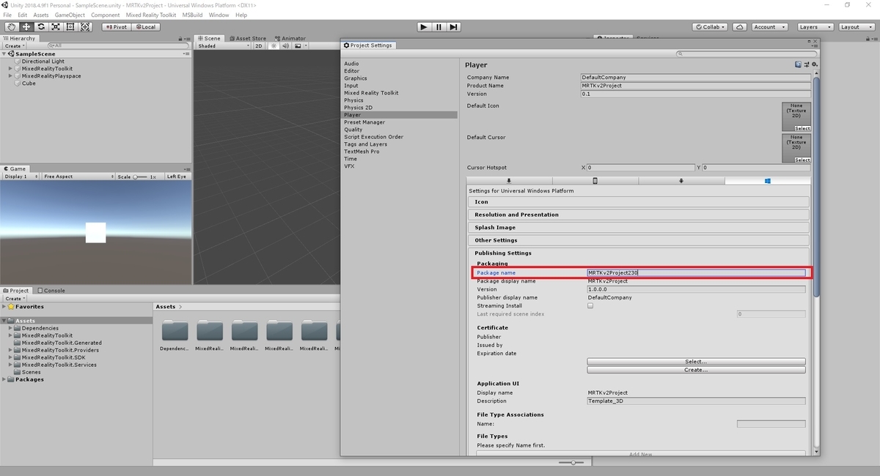This screenshot has width=880, height=476.
Task: Toggle scene audio speaker icon
Action: [285, 45]
